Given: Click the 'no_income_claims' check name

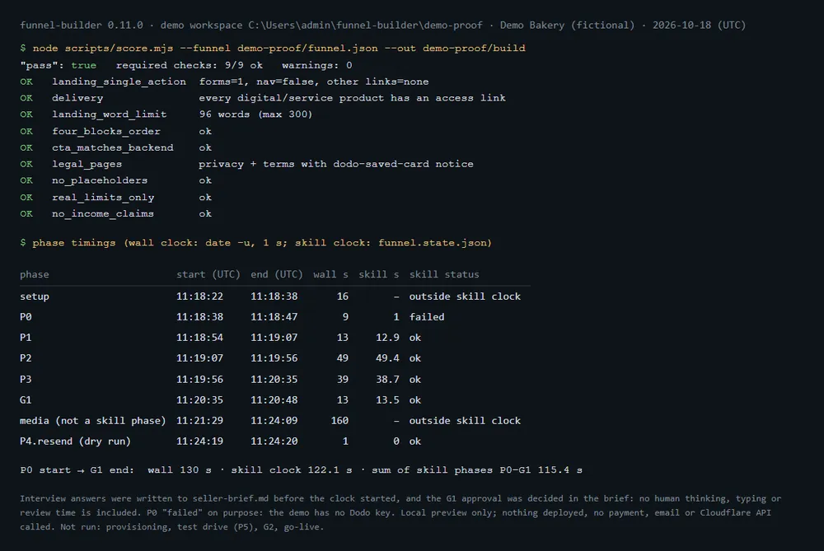Looking at the screenshot, I should pyautogui.click(x=103, y=214).
